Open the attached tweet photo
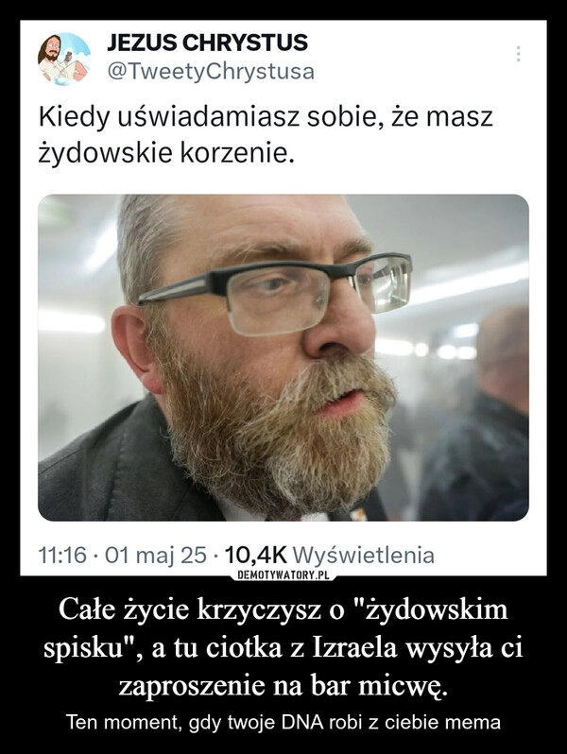 pyautogui.click(x=283, y=357)
